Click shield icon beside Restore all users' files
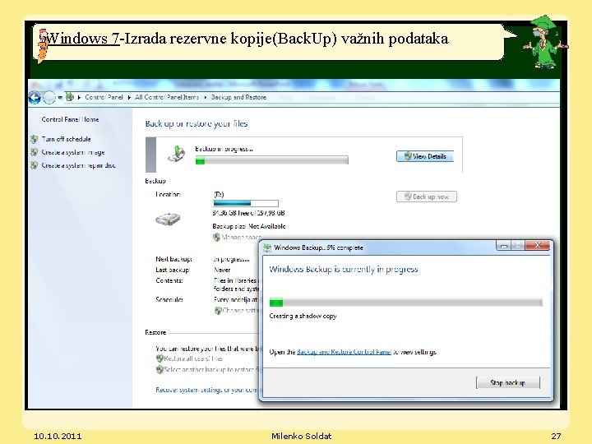This screenshot has width=592, height=444. tap(160, 358)
